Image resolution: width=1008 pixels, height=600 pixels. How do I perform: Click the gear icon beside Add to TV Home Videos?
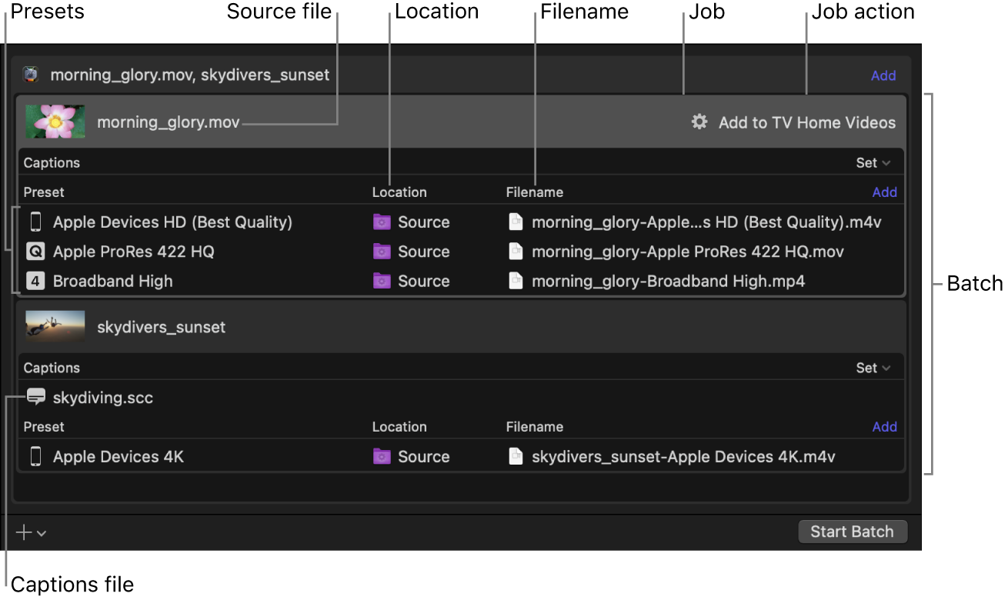(699, 122)
